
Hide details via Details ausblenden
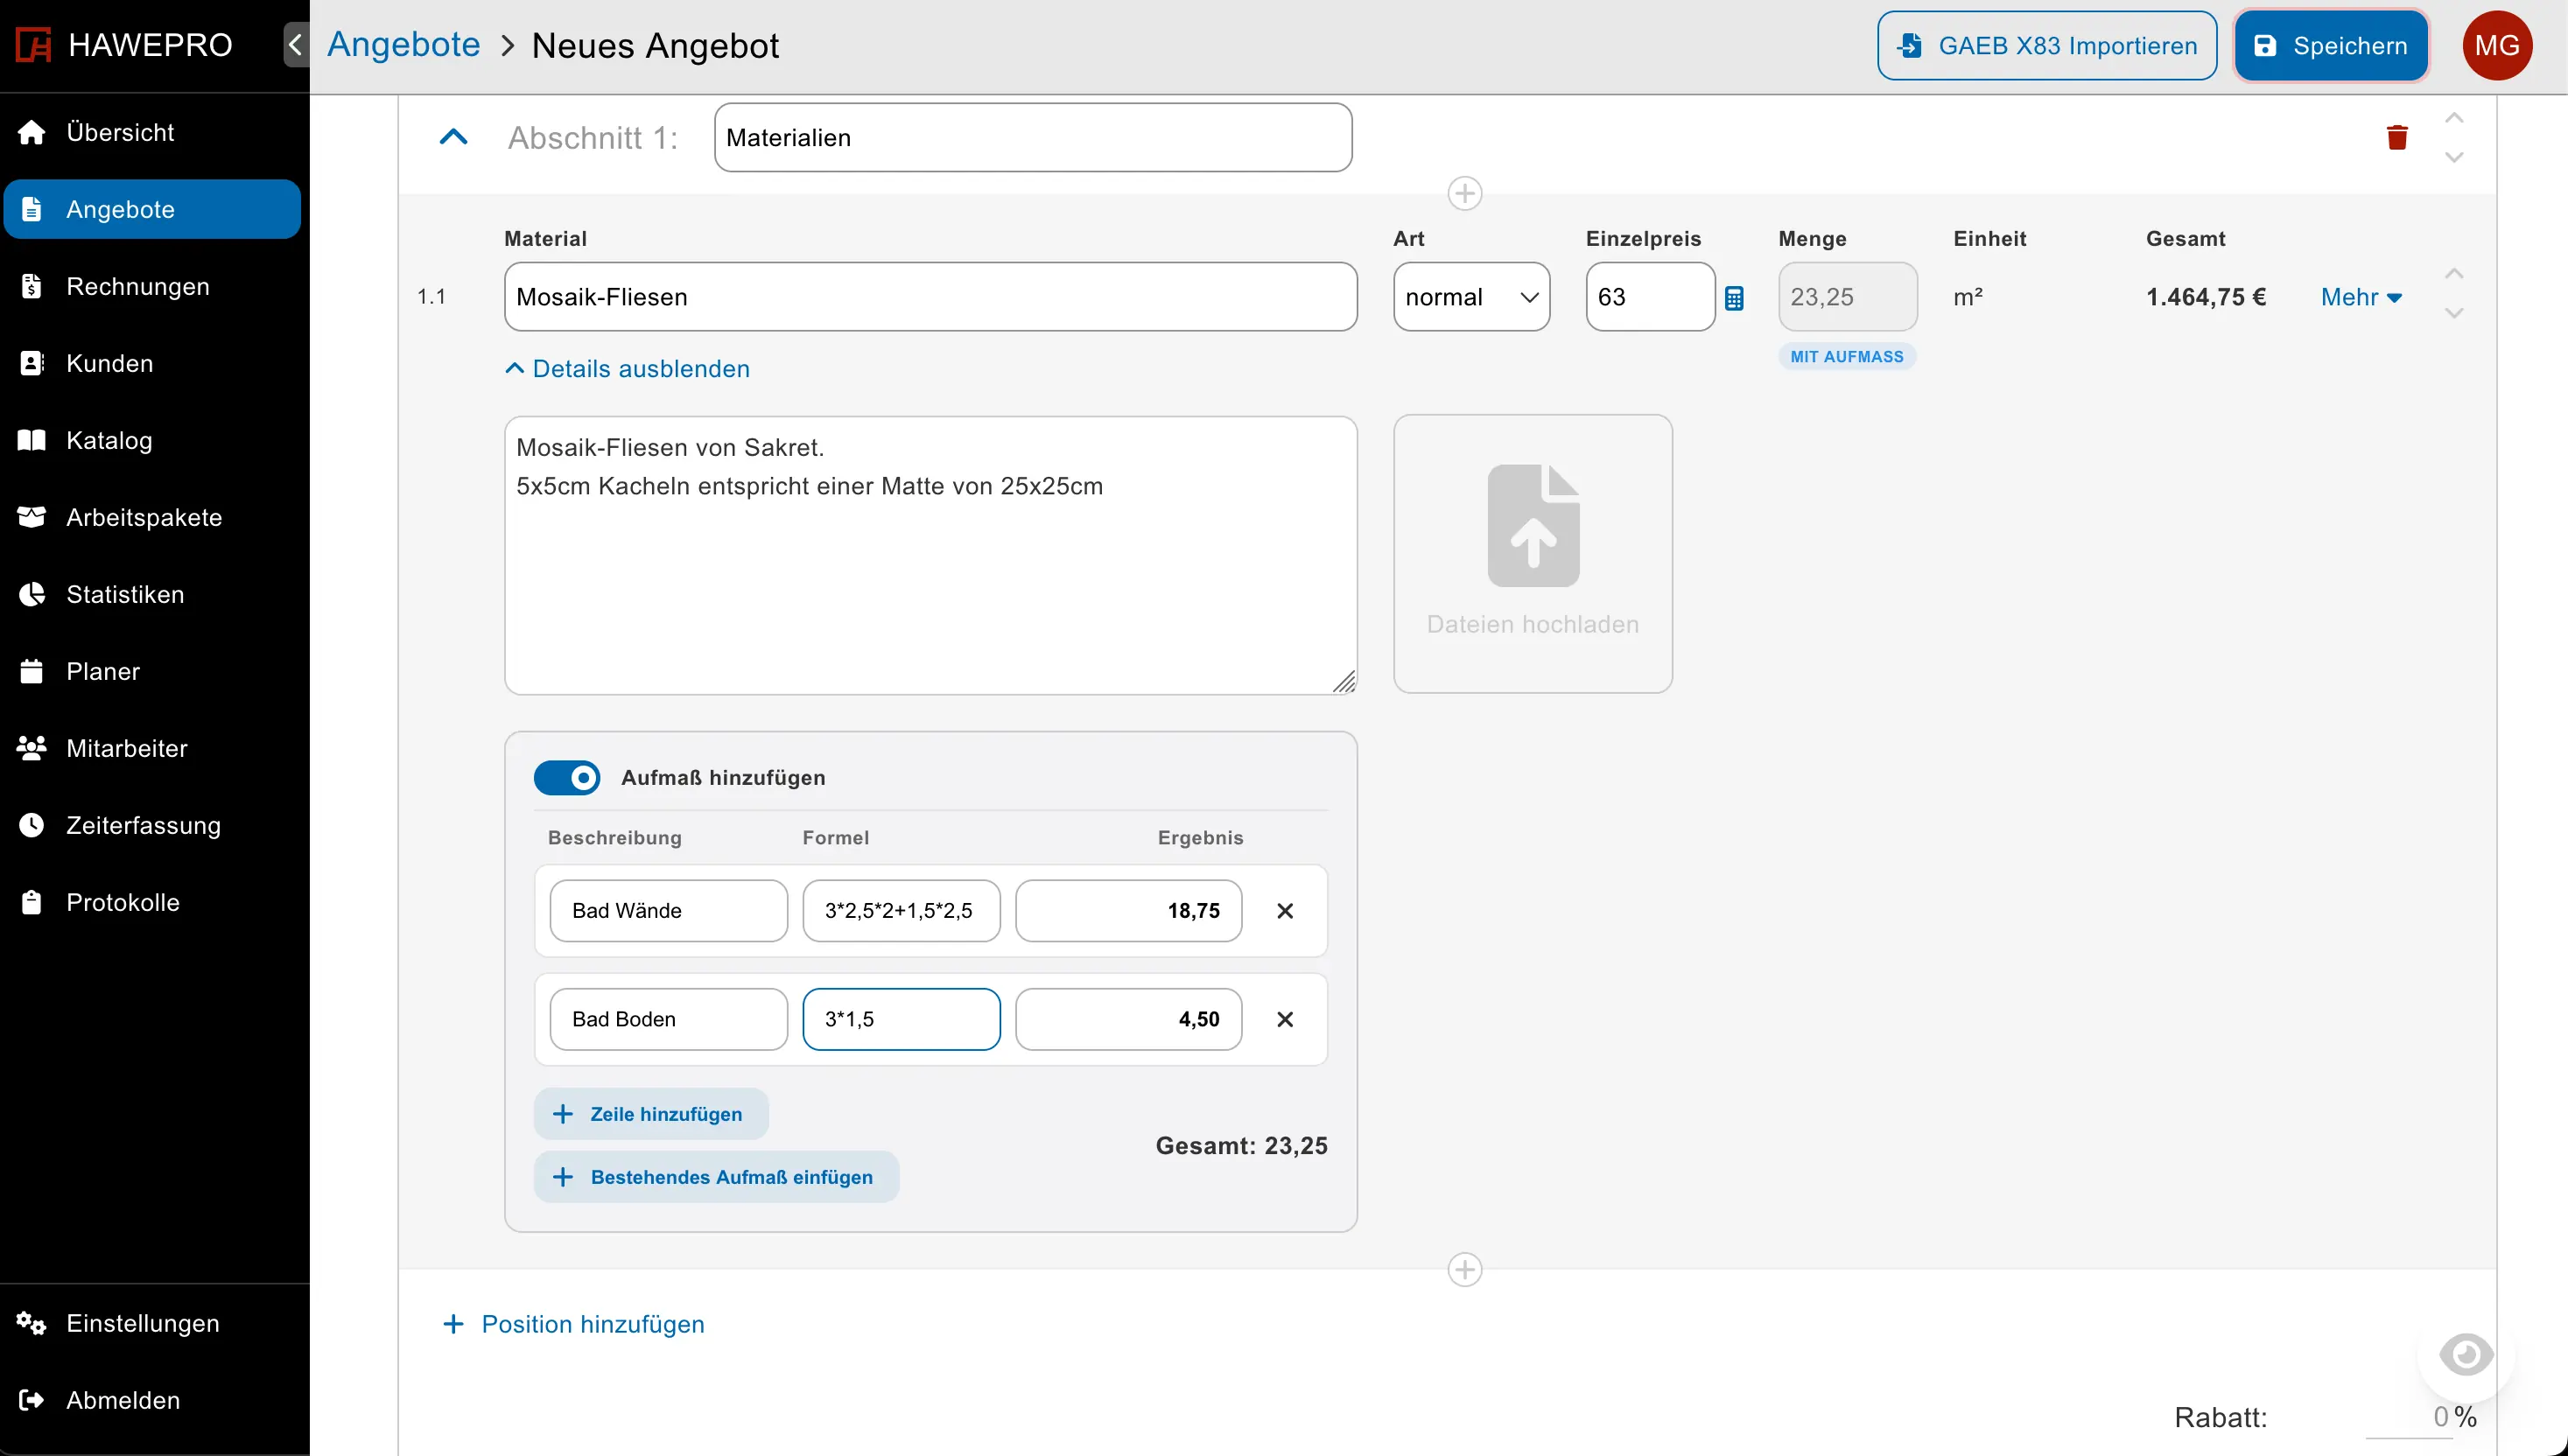[628, 369]
